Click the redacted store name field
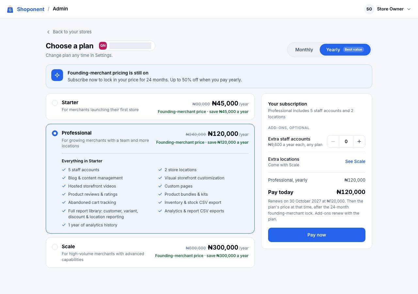Viewport: 418px width, 294px height. click(x=130, y=46)
